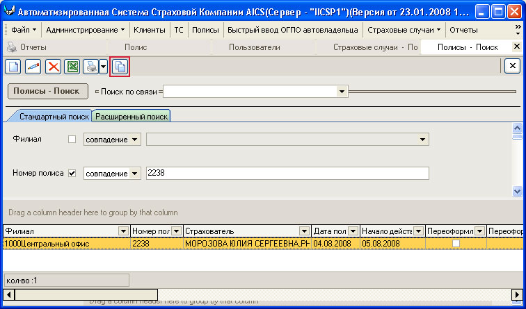Viewport: 526px width, 309px height.
Task: Close the search panel with X button
Action: tap(512, 66)
